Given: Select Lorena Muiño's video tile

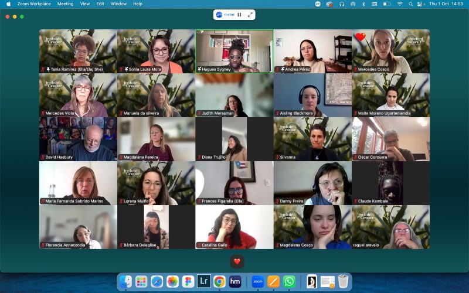Looking at the screenshot, I should coord(156,183).
